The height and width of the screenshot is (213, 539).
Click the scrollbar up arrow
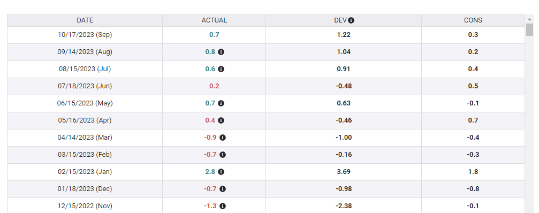[529, 19]
